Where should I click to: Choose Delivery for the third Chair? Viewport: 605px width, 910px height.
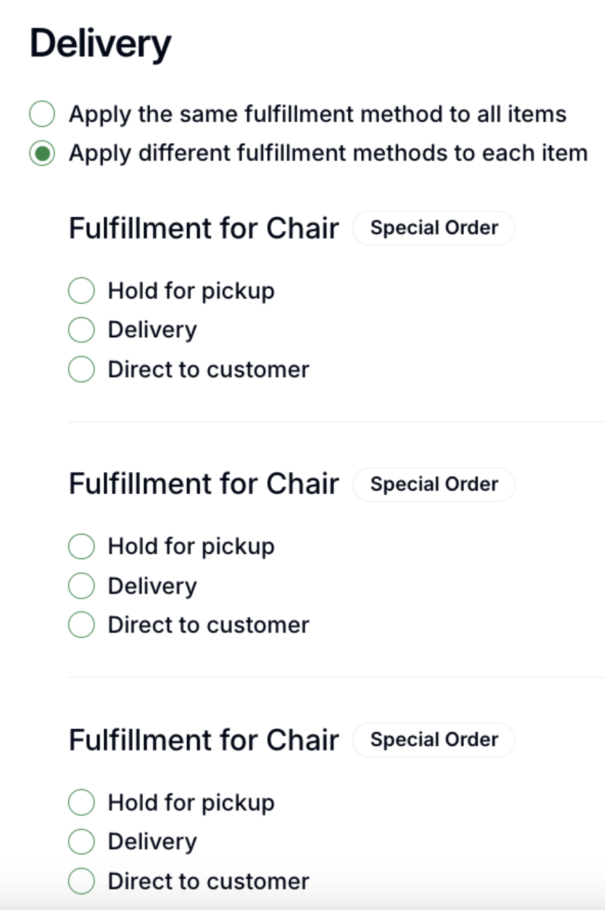coord(81,842)
